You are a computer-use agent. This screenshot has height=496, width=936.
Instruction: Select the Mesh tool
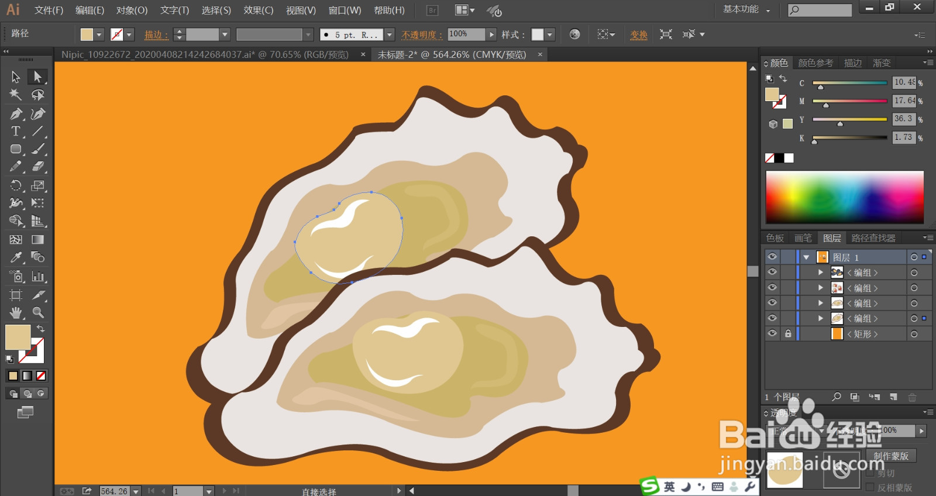pyautogui.click(x=16, y=239)
